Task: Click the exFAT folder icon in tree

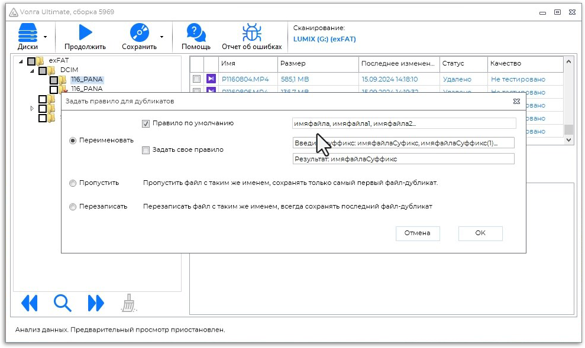Action: 40,61
